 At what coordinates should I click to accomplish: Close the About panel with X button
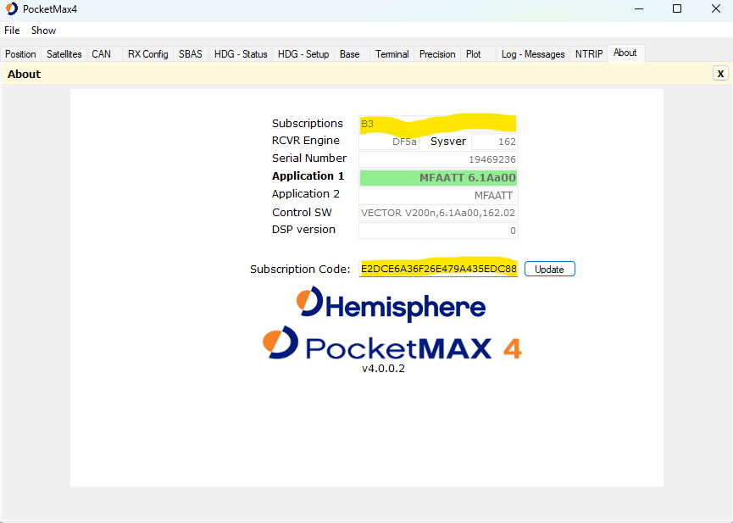(x=720, y=74)
